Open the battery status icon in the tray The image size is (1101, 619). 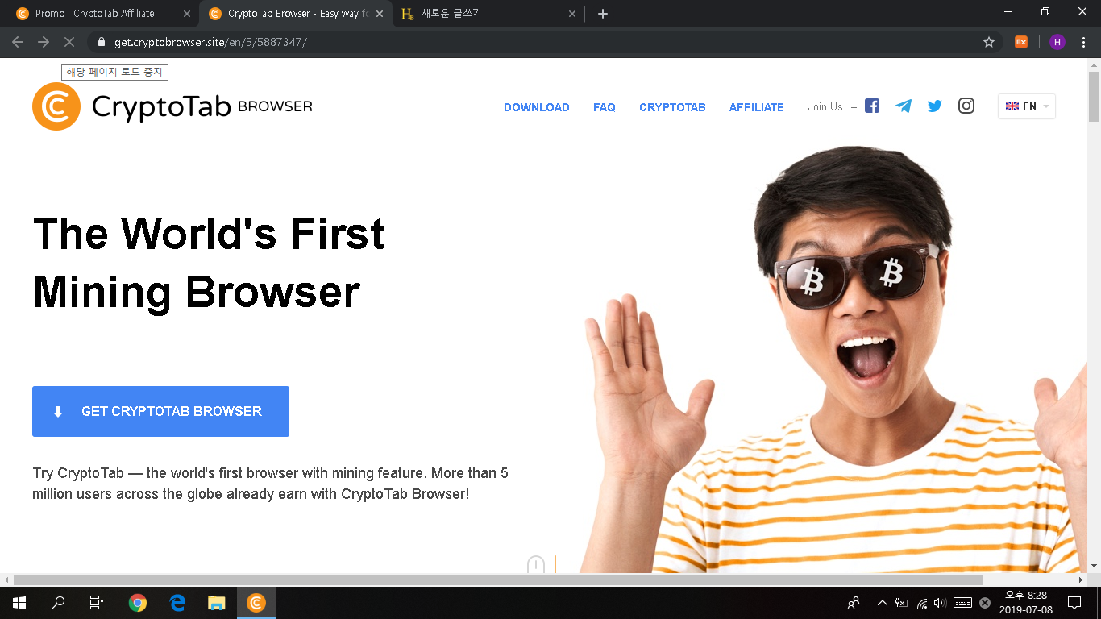pos(902,603)
